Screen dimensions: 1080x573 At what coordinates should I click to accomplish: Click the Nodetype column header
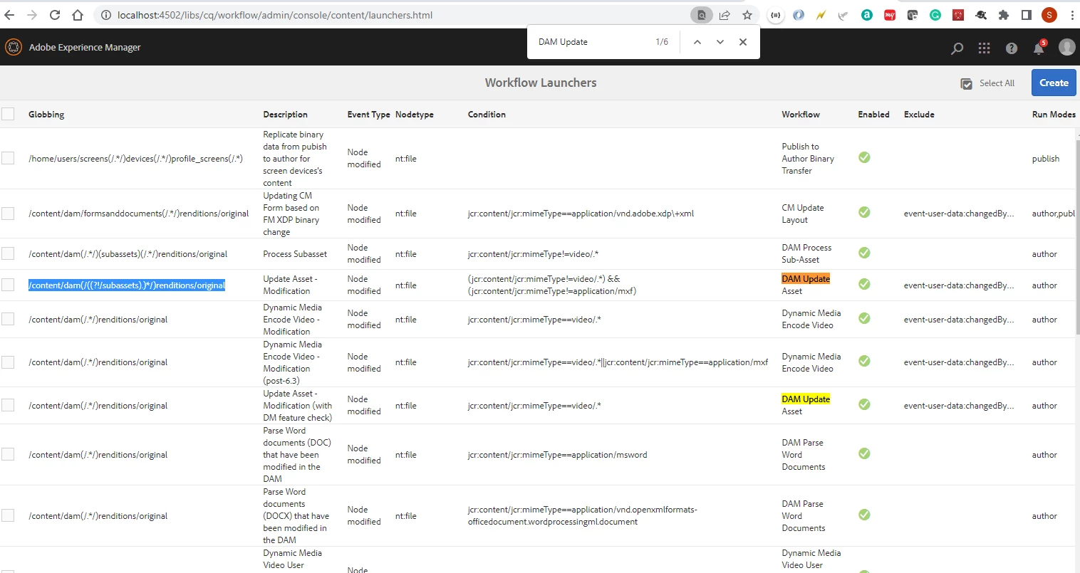click(x=414, y=115)
